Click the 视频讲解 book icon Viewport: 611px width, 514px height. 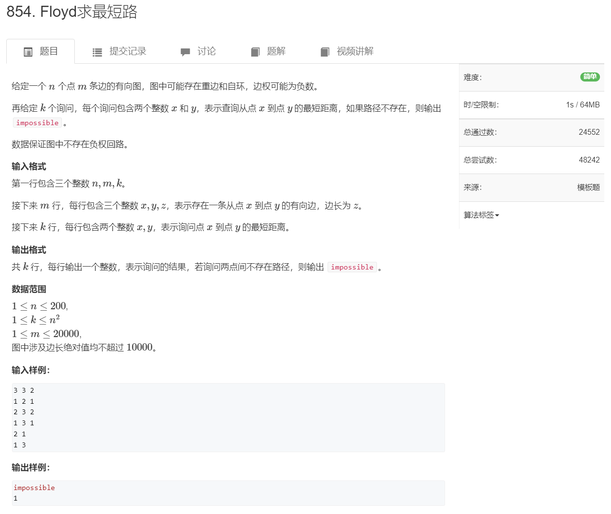[325, 52]
